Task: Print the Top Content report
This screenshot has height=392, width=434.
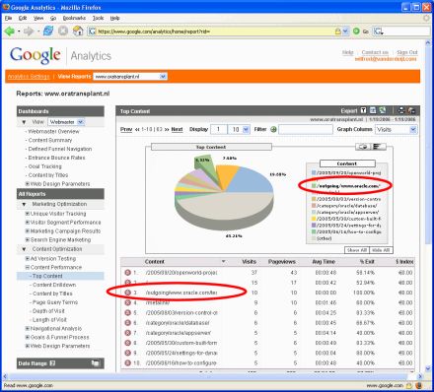Action: 401,110
